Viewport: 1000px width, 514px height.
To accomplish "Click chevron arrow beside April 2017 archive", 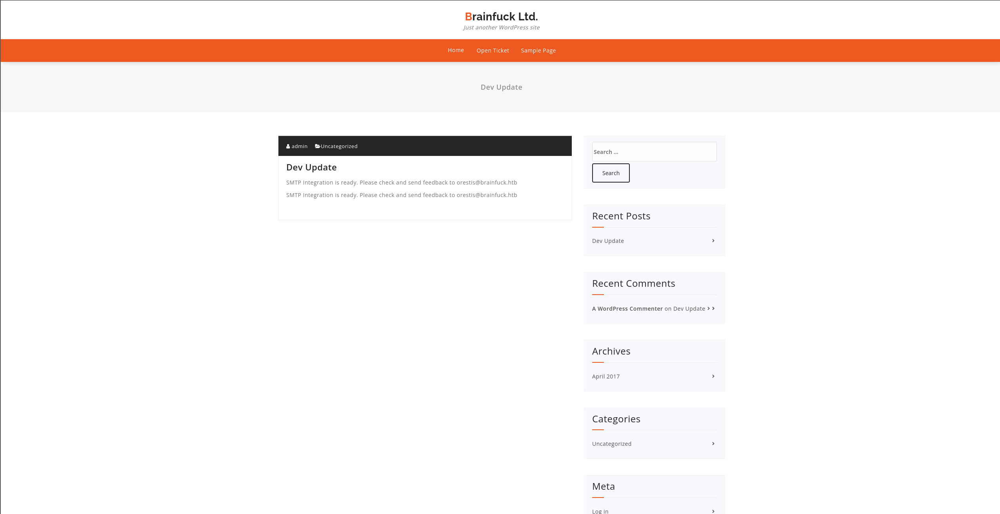I will pos(713,376).
